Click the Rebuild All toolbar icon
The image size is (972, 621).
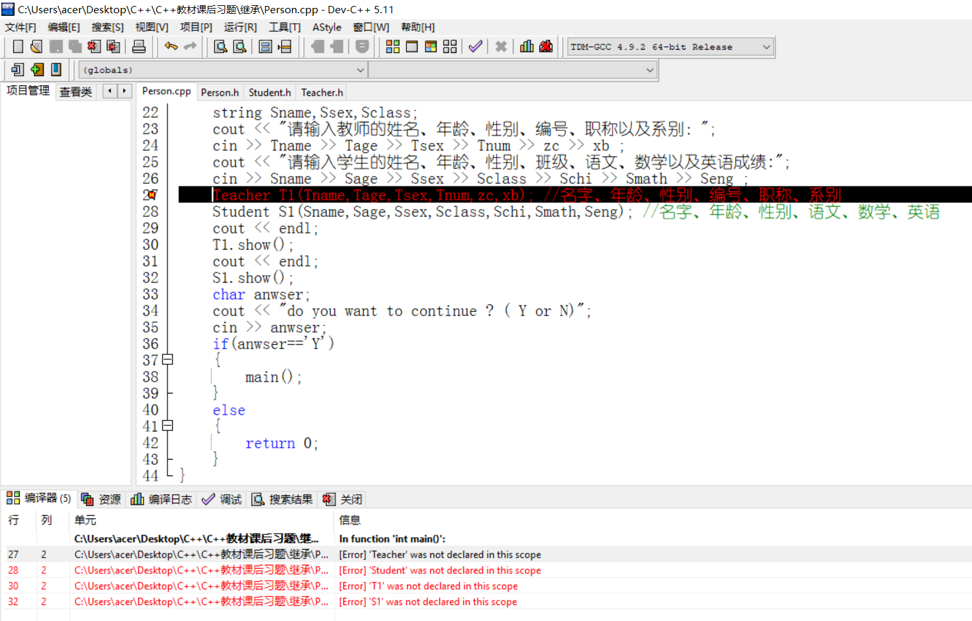pyautogui.click(x=450, y=46)
